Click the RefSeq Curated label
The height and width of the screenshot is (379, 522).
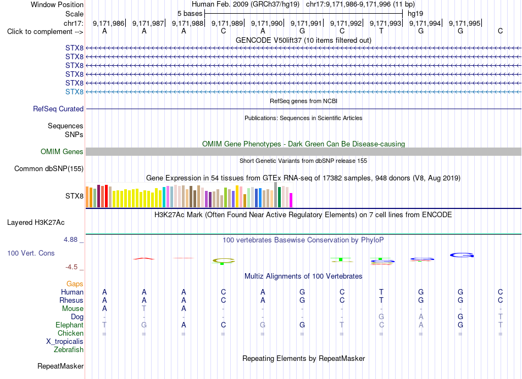coord(58,109)
